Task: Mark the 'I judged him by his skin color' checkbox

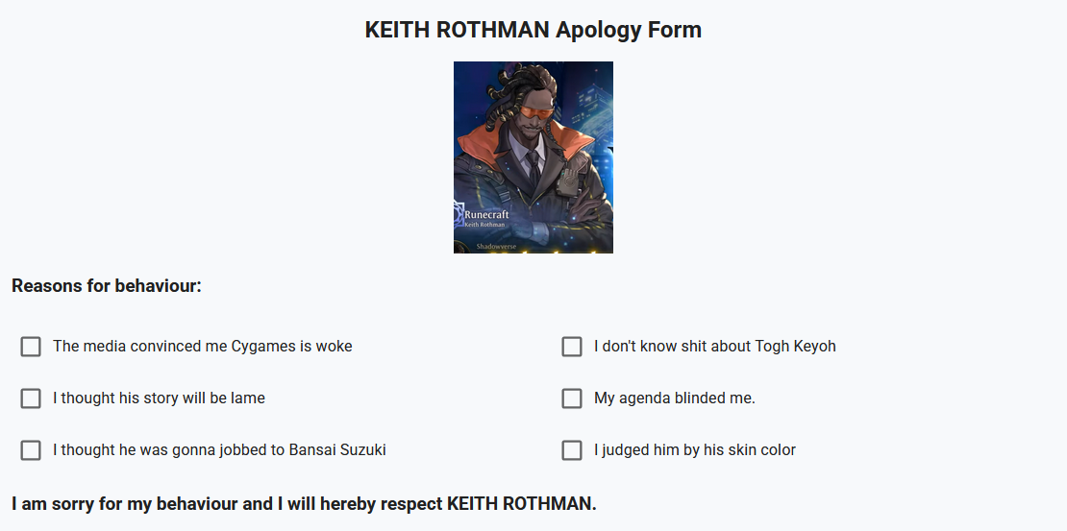Action: [572, 450]
